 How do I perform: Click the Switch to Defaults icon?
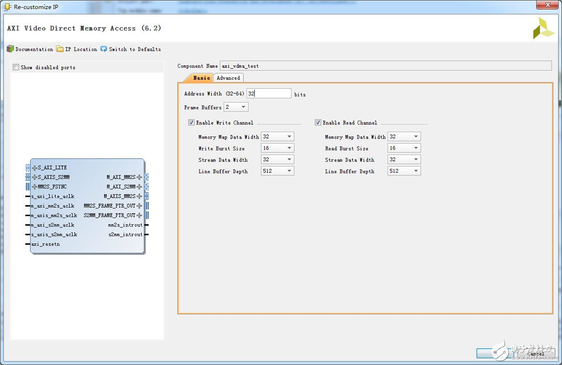(x=104, y=49)
